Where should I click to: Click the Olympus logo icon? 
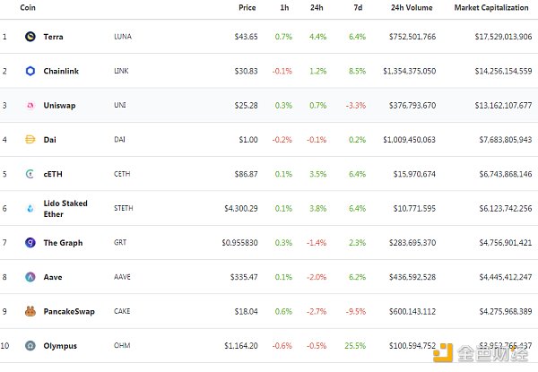30,345
